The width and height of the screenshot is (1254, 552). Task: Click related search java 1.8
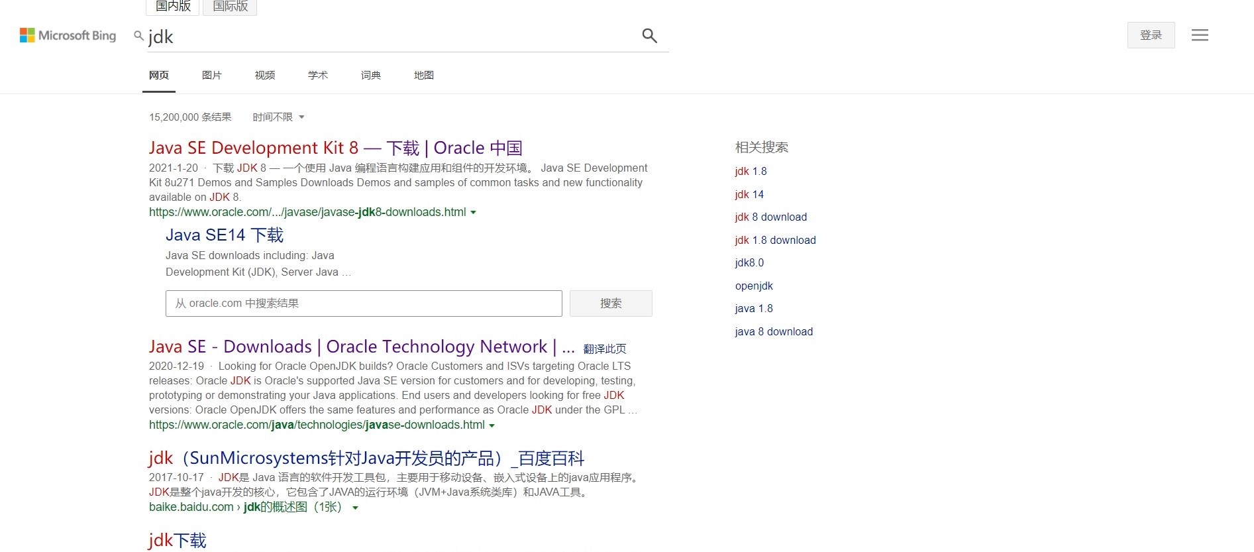point(754,309)
